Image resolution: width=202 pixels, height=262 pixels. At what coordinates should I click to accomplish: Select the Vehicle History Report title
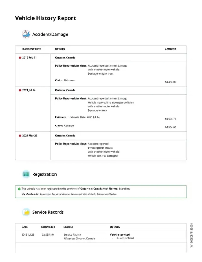point(45,18)
